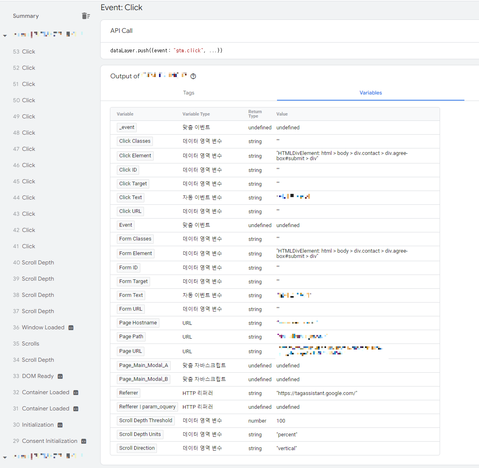Screen dimensions: 479x468
Task: Open the Click Classes variable chip
Action: click(x=135, y=141)
